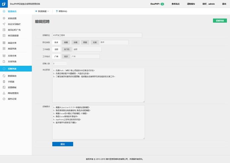
Task: Click the DouPHP logo icon
Action: click(4, 4)
